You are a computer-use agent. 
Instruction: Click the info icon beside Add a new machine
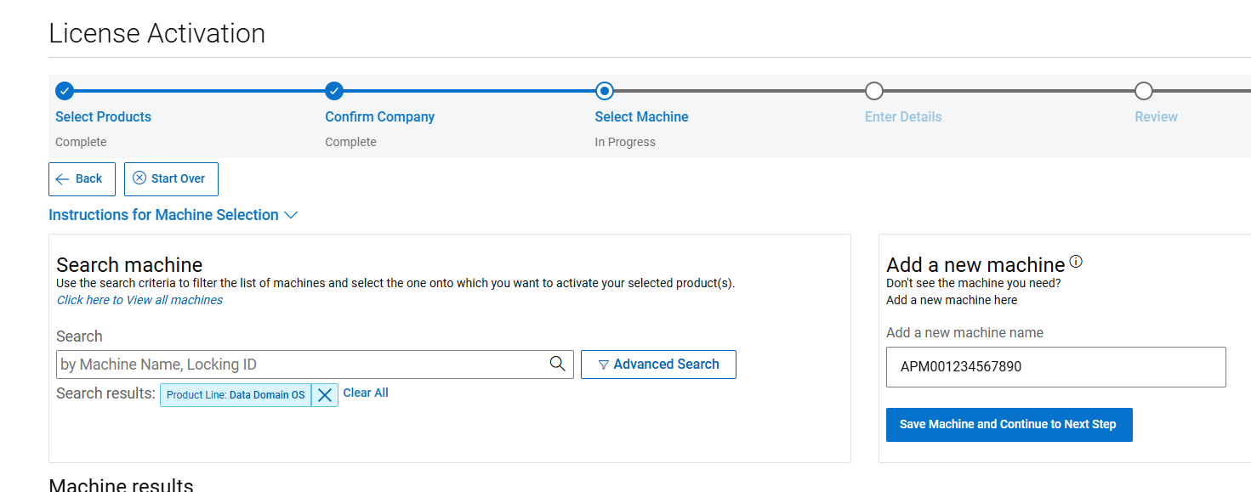(1076, 262)
